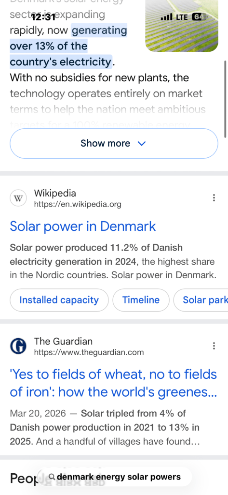Image resolution: width=228 pixels, height=495 pixels.
Task: Open Solar power in Denmark link
Action: tap(83, 226)
